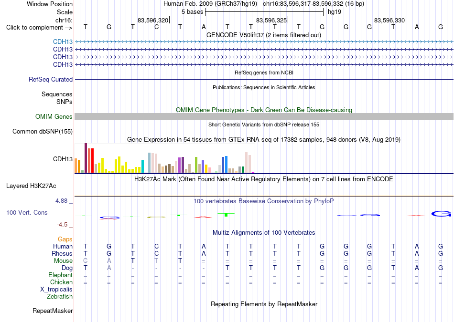Click the -4.5 conservation axis minimum

(x=62, y=225)
